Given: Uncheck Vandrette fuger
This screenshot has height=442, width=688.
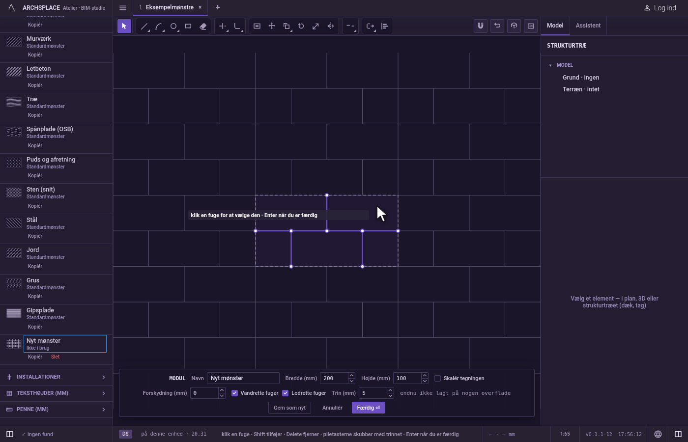Looking at the screenshot, I should coord(234,393).
